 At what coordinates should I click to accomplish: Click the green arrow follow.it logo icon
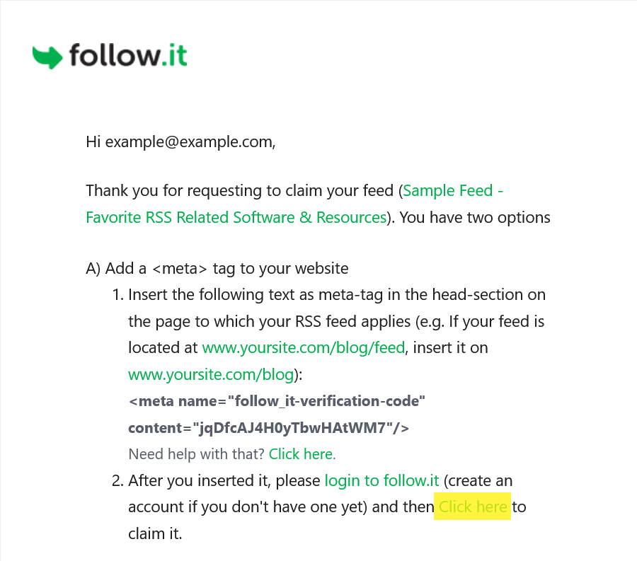[47, 57]
